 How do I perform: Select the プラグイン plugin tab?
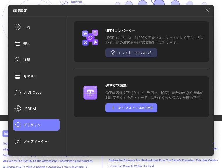coord(36,125)
